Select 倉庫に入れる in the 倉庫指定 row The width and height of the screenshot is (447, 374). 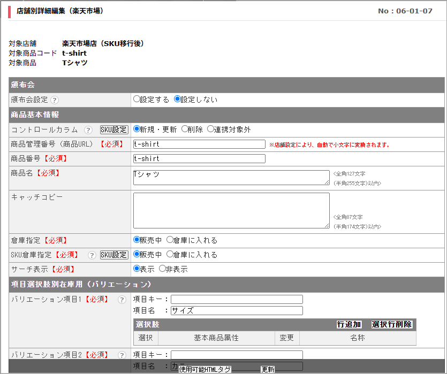170,240
